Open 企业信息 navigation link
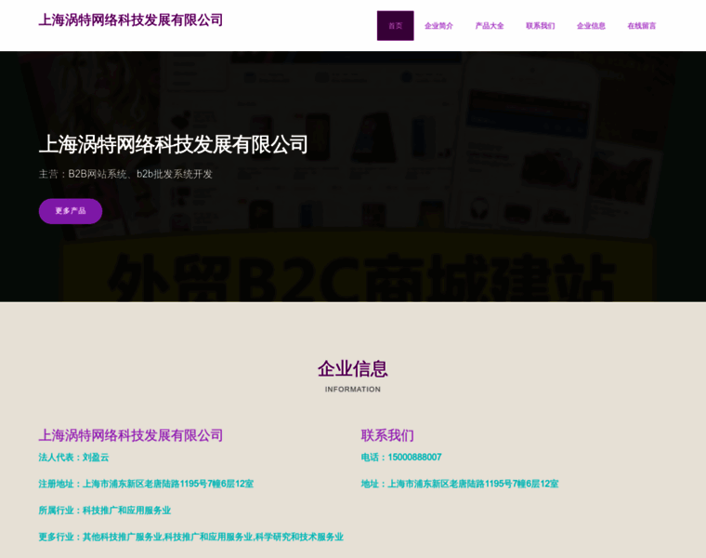The width and height of the screenshot is (706, 558). pyautogui.click(x=591, y=26)
